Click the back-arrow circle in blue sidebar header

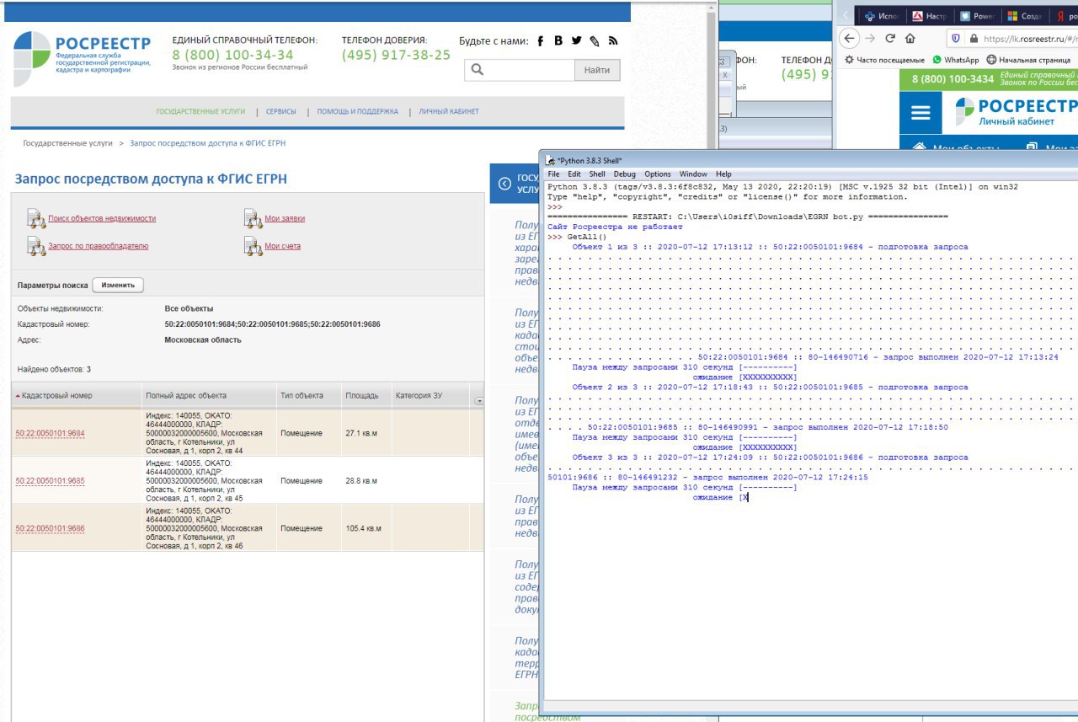point(505,184)
